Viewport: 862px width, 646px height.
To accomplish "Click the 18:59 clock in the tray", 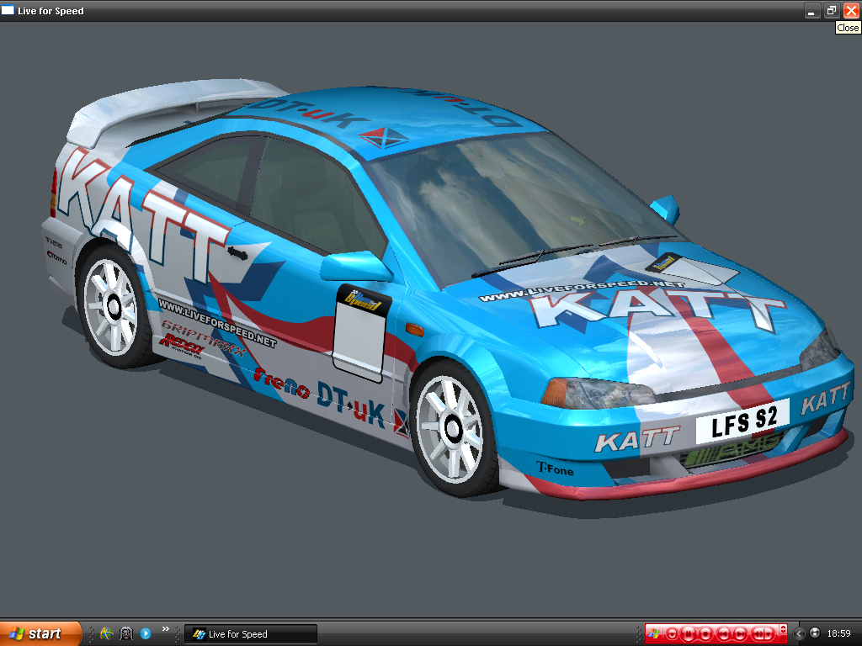I will [839, 633].
